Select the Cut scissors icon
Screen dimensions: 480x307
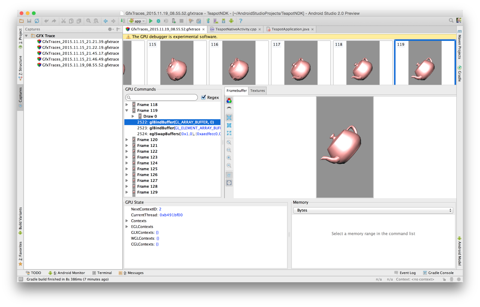click(63, 21)
